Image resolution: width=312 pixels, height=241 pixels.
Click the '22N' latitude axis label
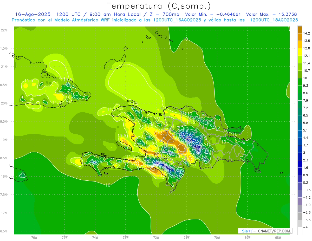click(4, 30)
